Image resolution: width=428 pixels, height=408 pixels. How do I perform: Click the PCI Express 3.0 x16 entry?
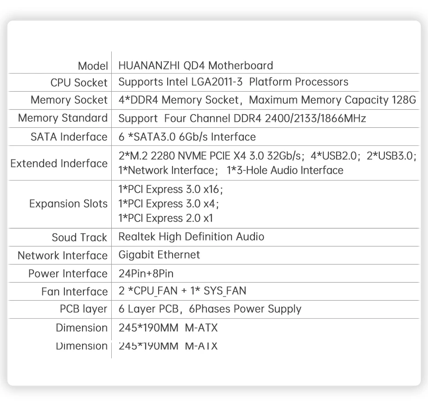[x=171, y=189]
